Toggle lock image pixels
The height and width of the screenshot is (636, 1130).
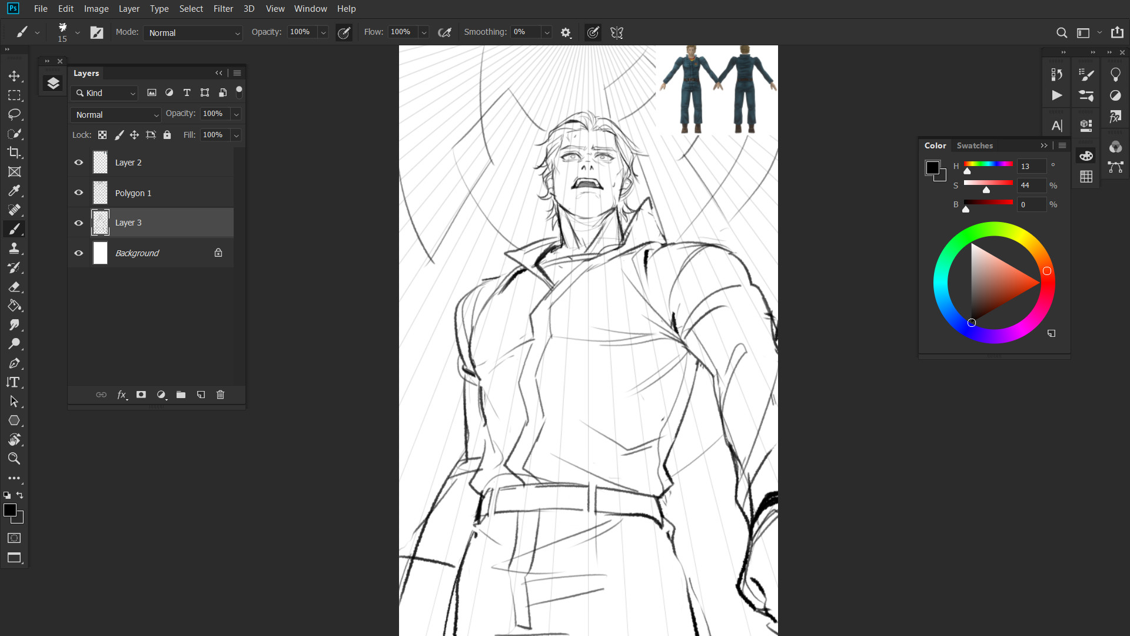(119, 135)
